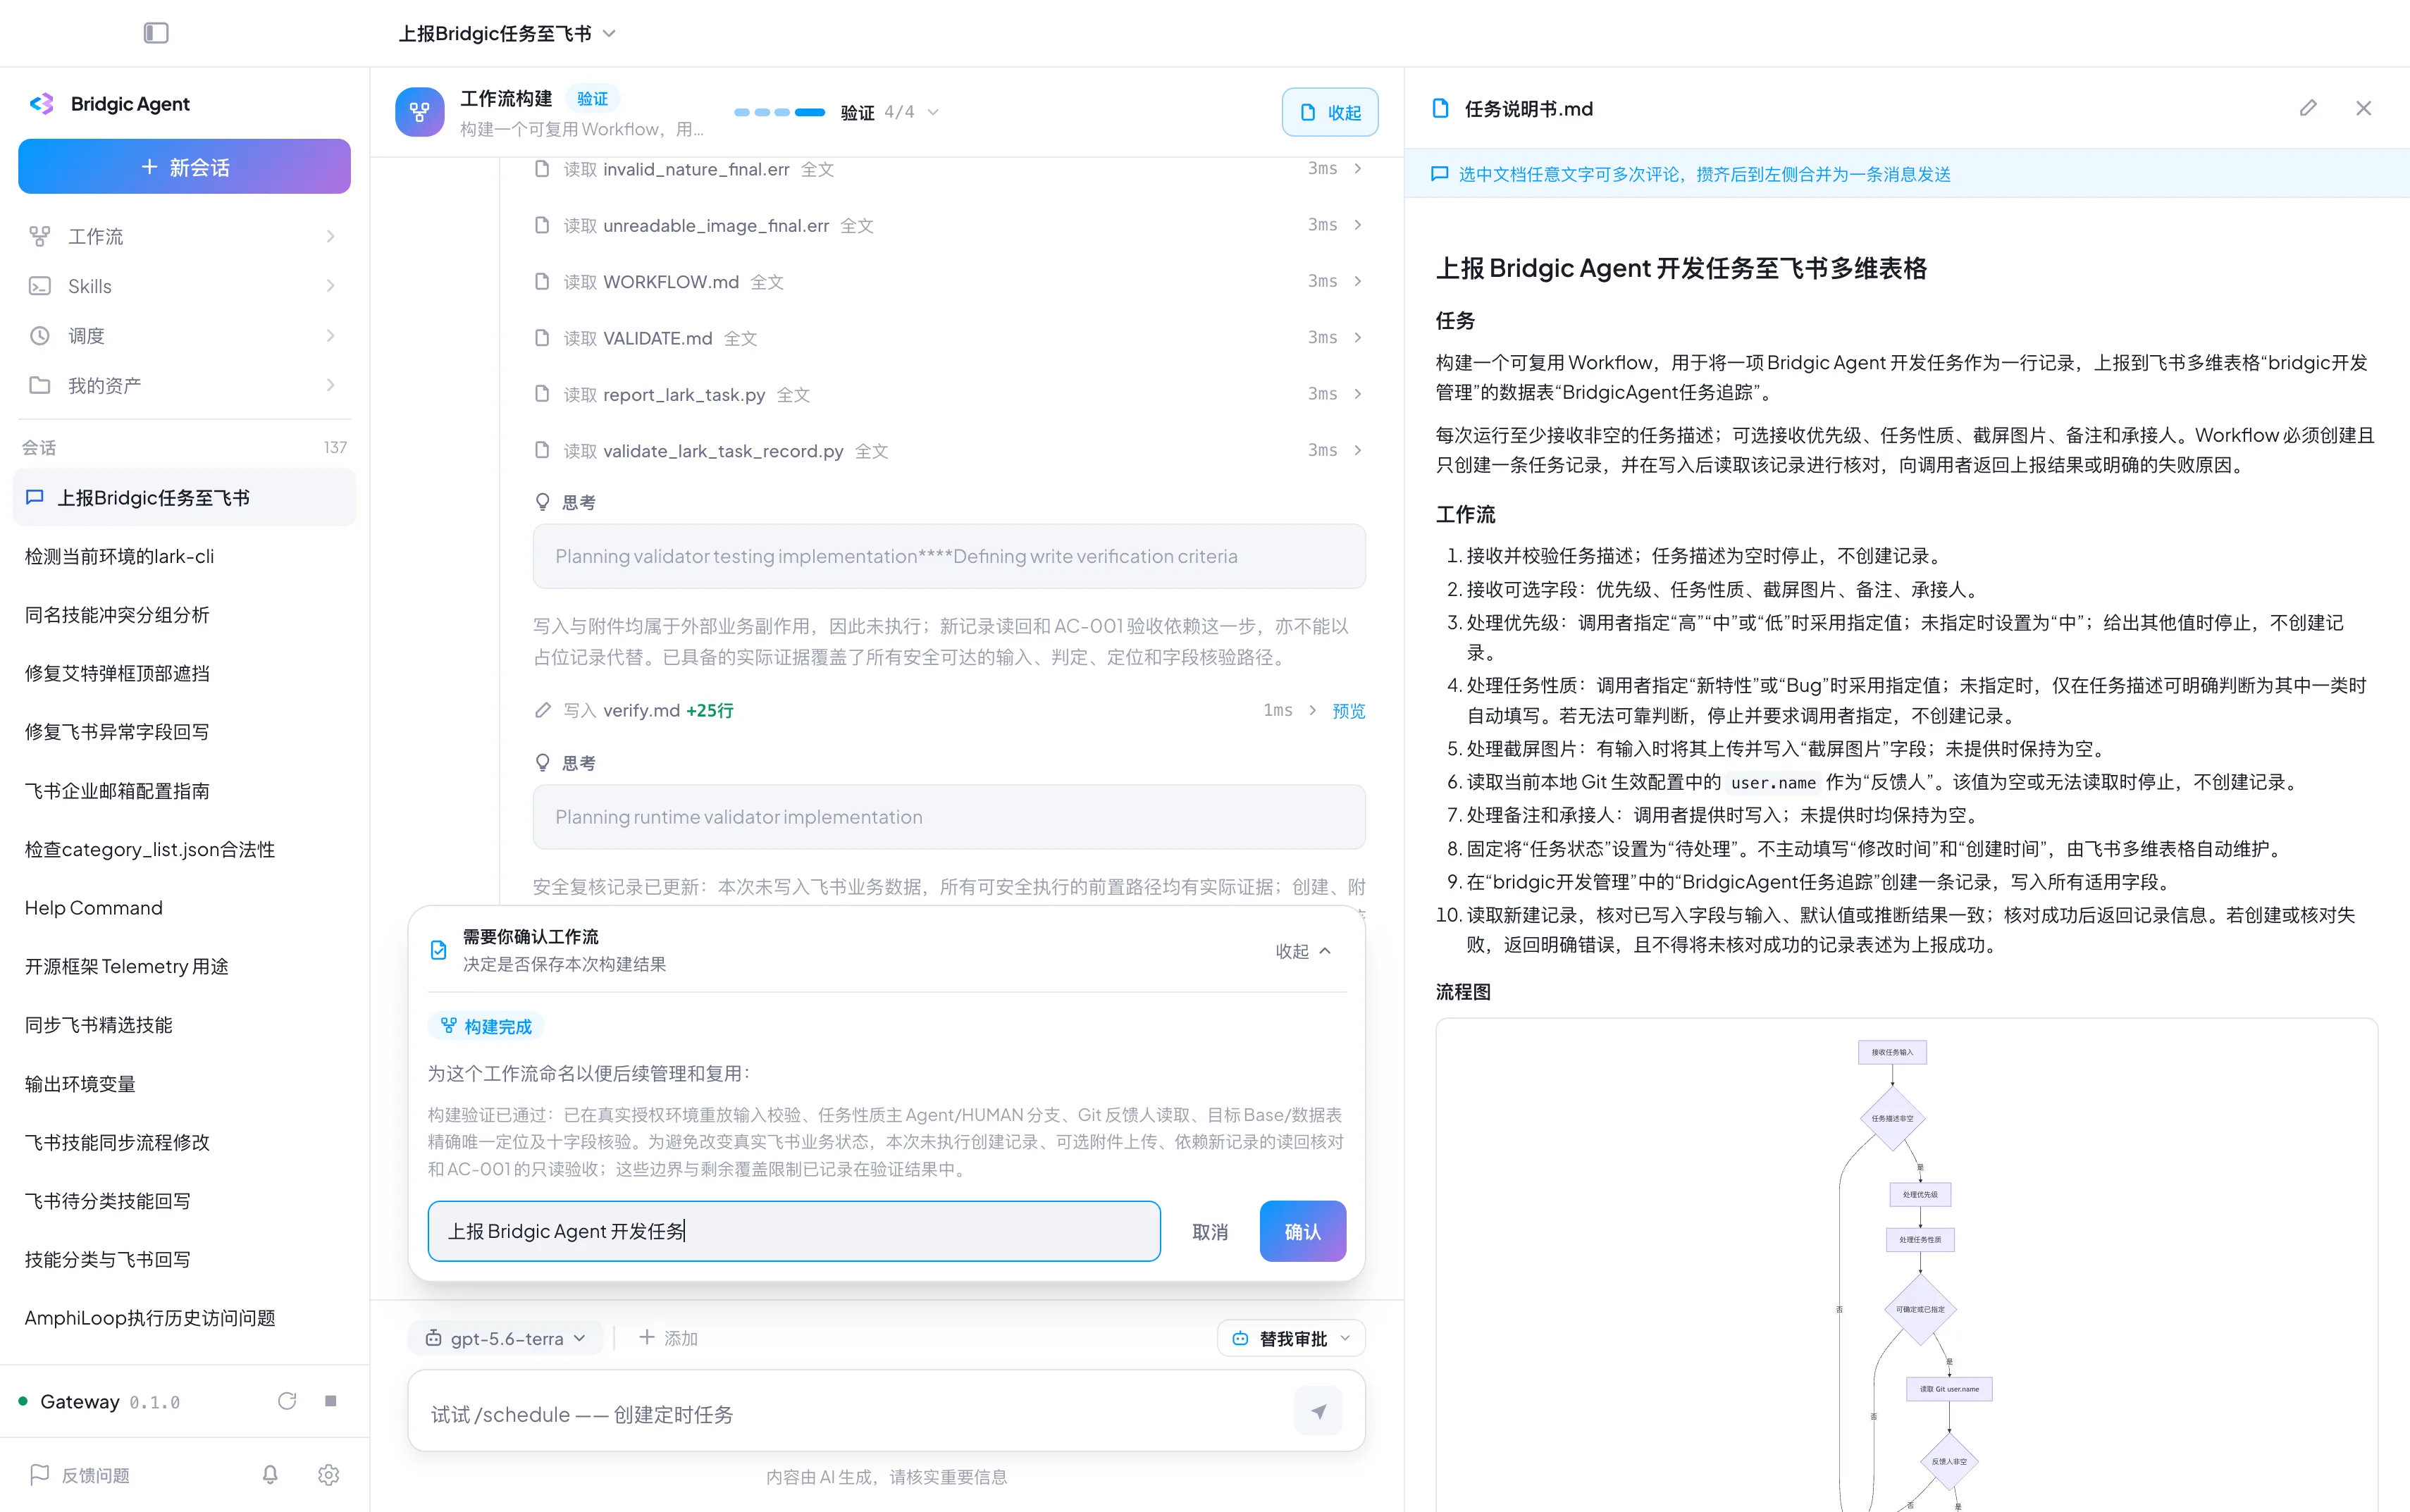Click the Gateway stop square icon
This screenshot has width=2410, height=1512.
[330, 1401]
